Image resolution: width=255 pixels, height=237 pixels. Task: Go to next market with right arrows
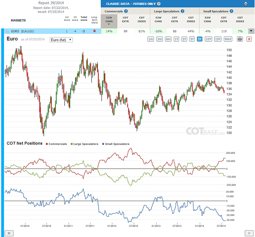click(x=249, y=233)
